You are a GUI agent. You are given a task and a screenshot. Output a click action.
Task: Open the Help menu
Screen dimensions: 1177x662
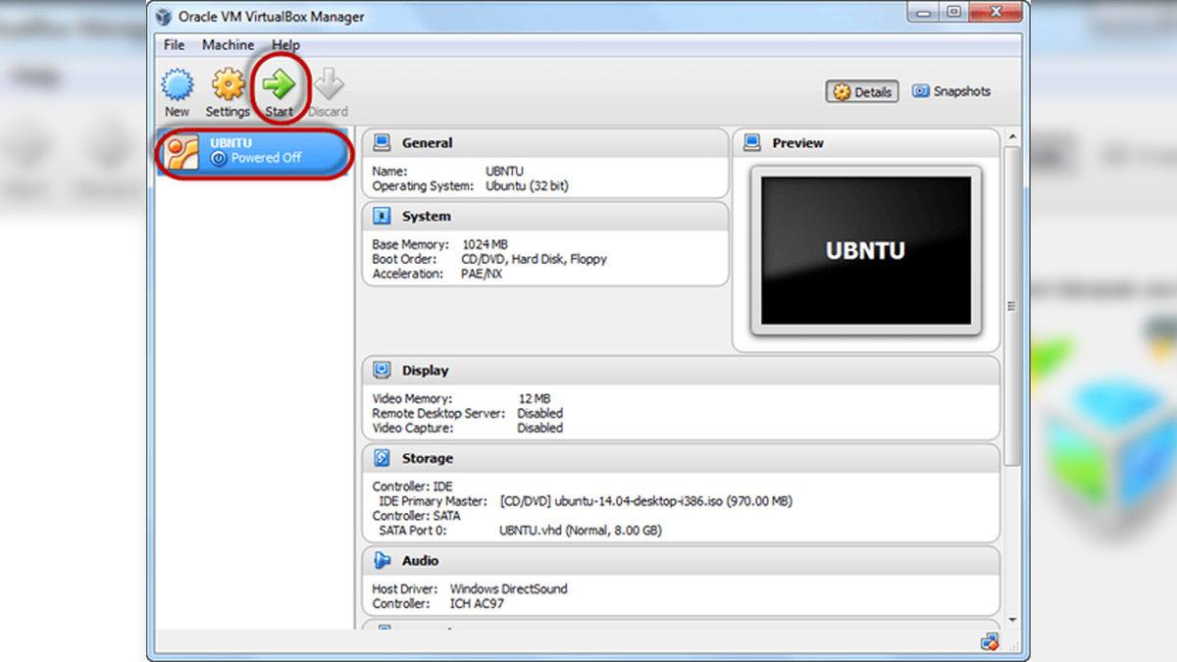point(285,44)
